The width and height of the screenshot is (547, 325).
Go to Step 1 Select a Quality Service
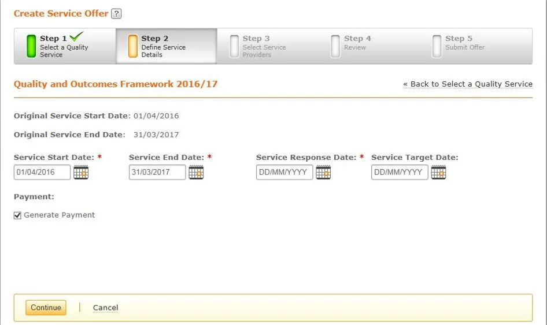65,46
